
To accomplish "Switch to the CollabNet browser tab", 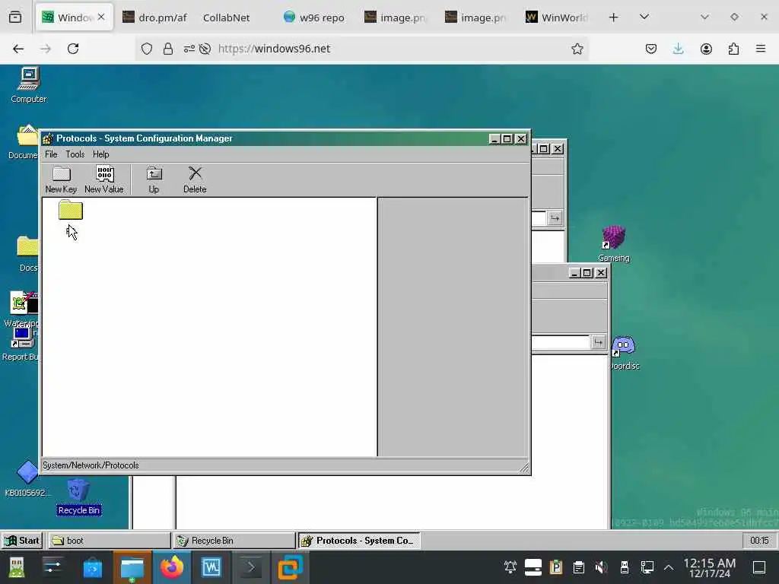I will click(227, 17).
